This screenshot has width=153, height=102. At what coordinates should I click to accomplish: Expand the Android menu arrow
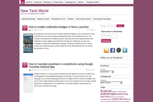85,2
